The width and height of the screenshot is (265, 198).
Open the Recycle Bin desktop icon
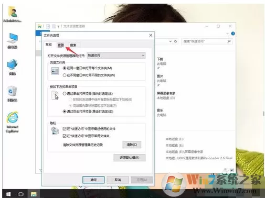coord(12,94)
